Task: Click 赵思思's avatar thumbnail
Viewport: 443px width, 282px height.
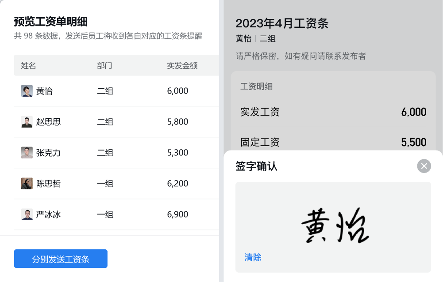Action: pos(27,122)
